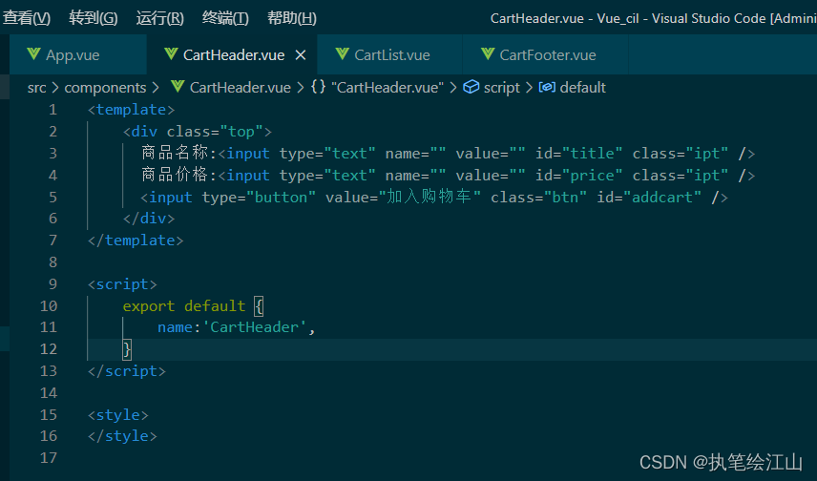Click the opening <template> tag

point(132,110)
